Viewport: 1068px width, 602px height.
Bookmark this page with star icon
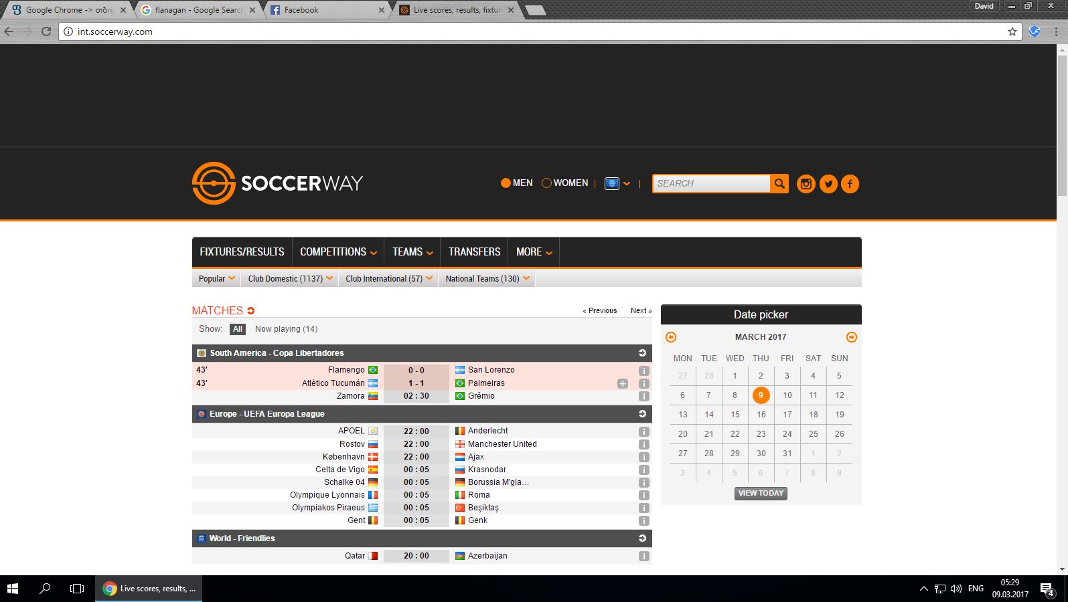coord(1012,31)
